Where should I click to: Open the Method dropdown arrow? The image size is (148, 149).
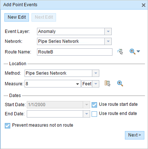(96, 73)
